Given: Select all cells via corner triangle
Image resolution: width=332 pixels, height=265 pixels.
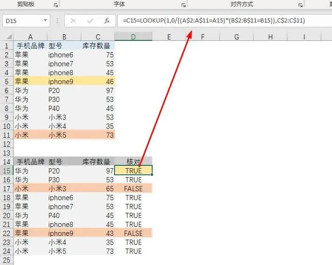Looking at the screenshot, I should click(9, 37).
